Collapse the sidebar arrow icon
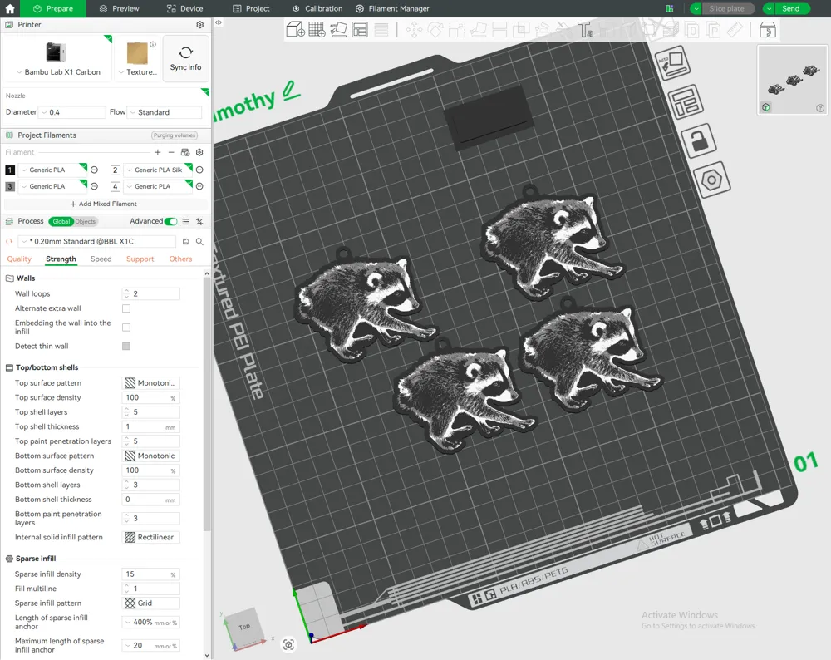 point(219,22)
